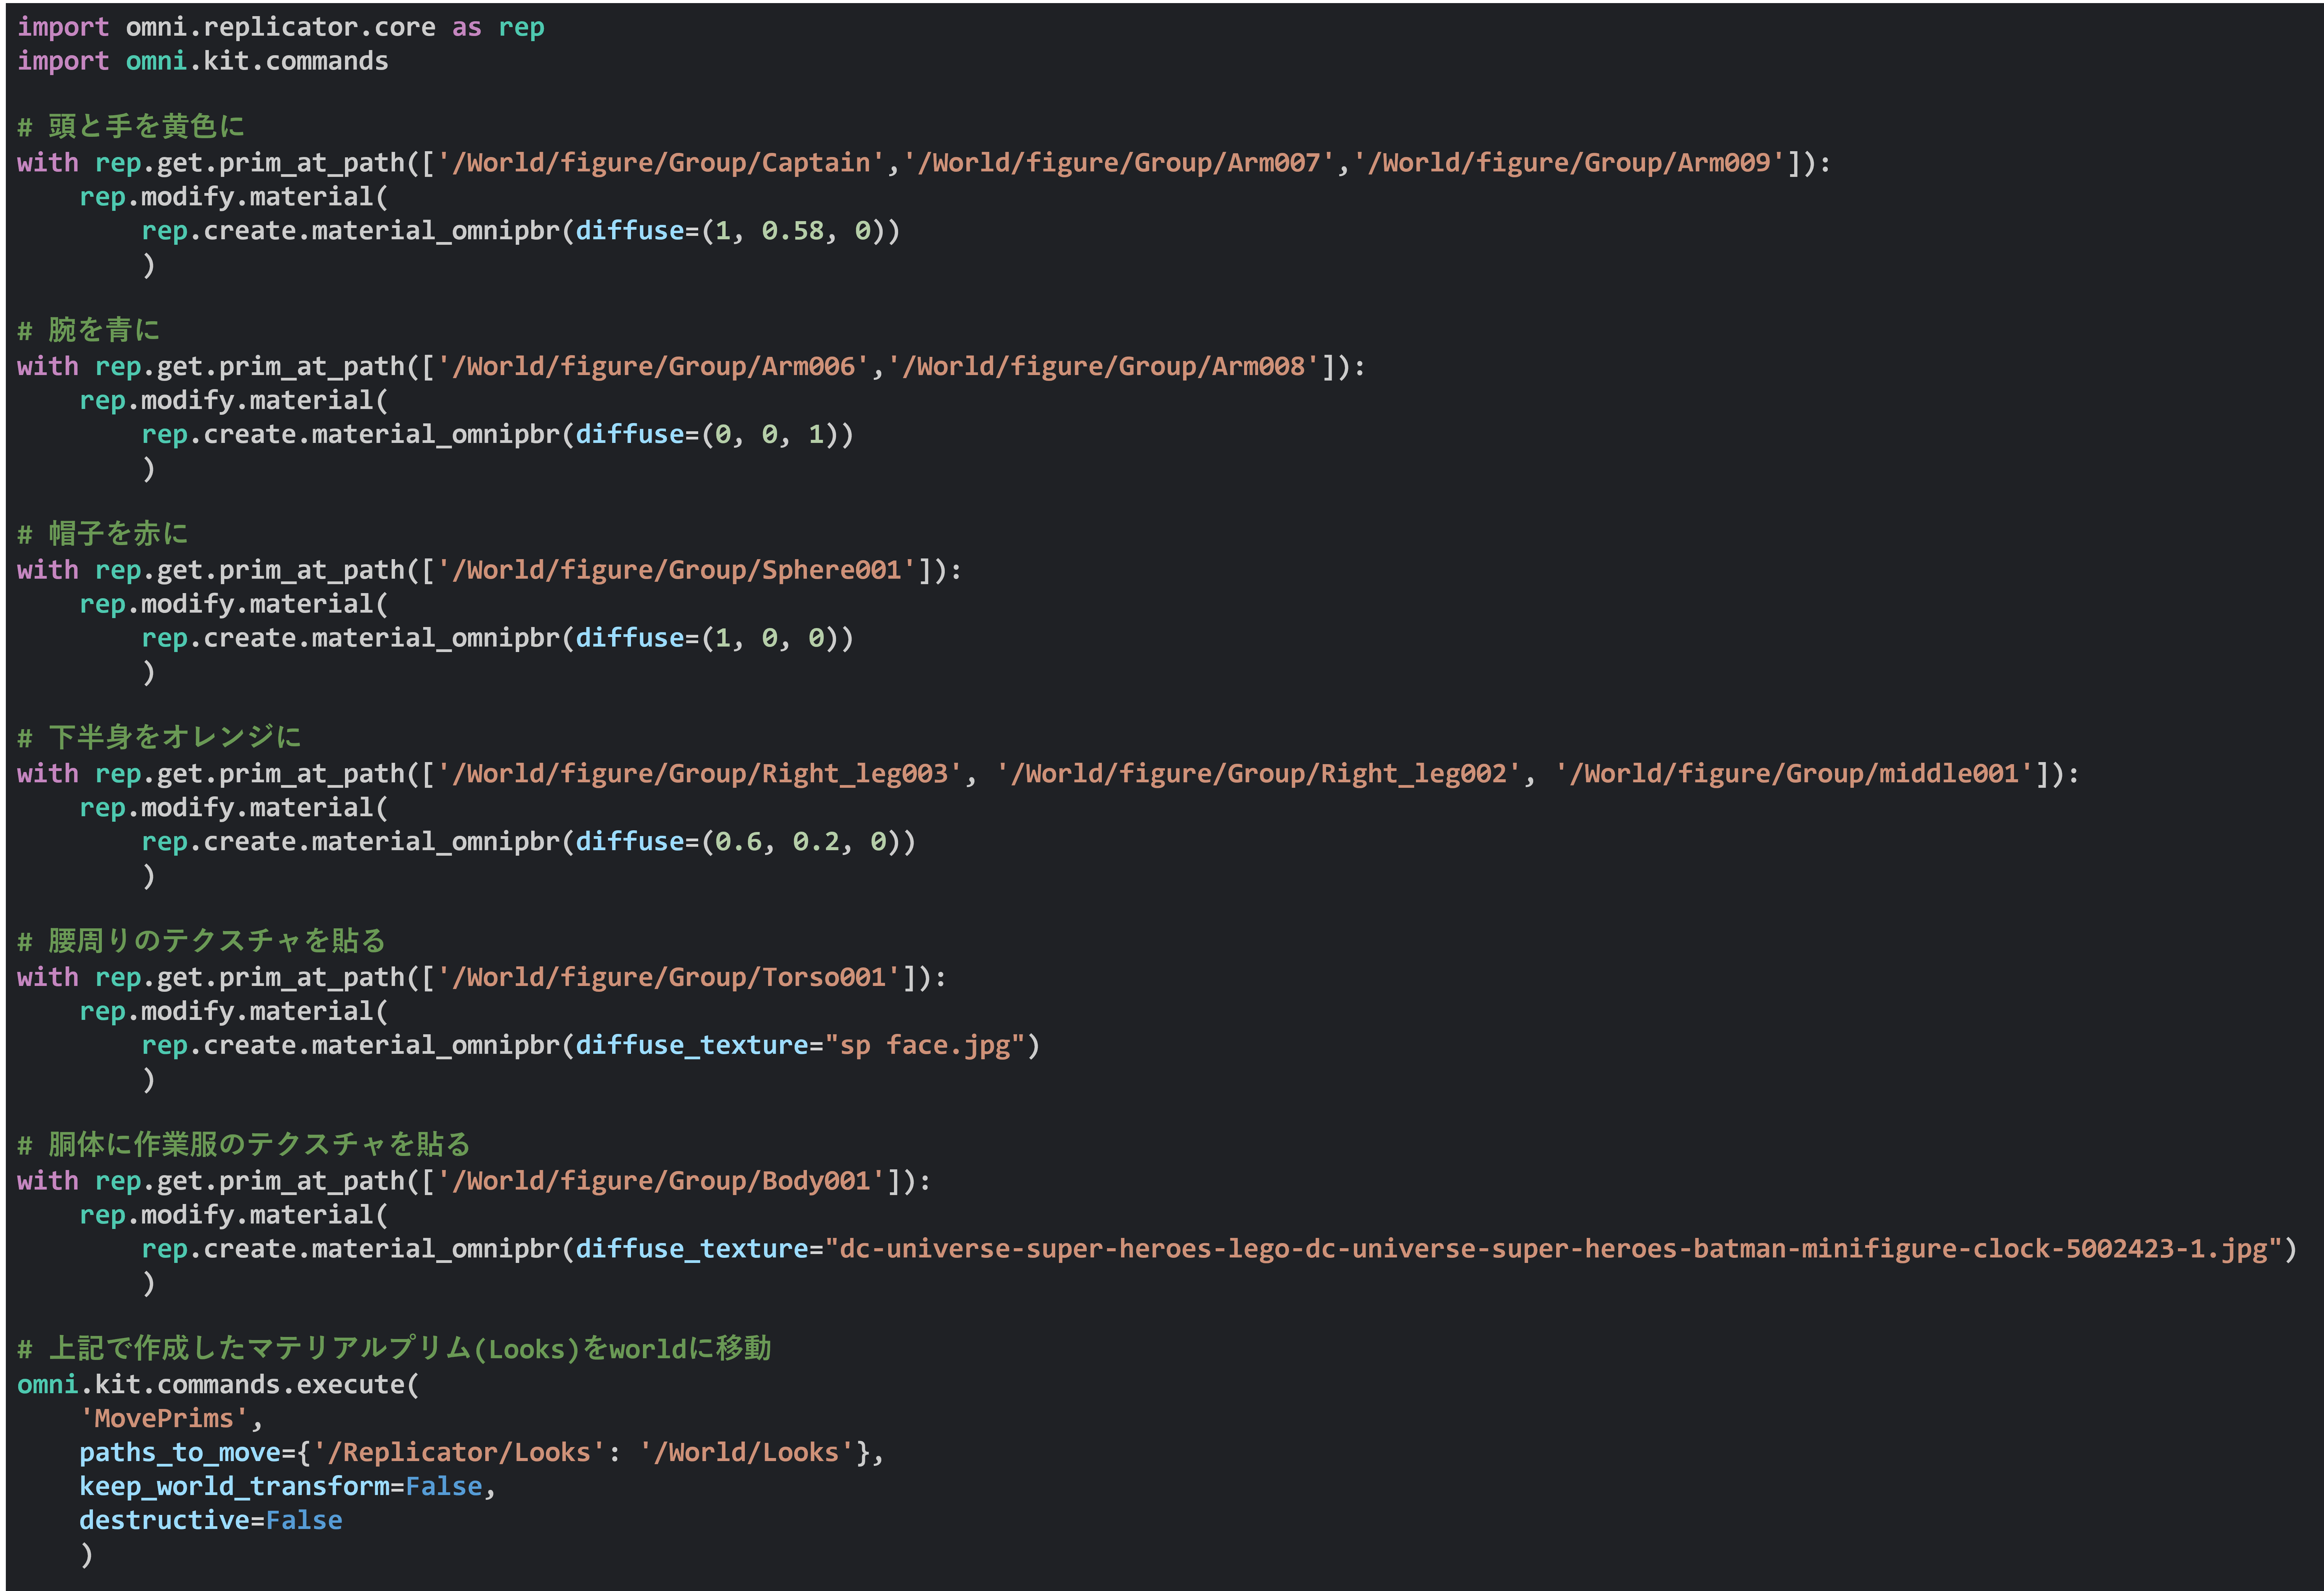Image resolution: width=2324 pixels, height=1591 pixels.
Task: Click the path string '/World/figure/Group/Captain'
Action: tap(661, 163)
